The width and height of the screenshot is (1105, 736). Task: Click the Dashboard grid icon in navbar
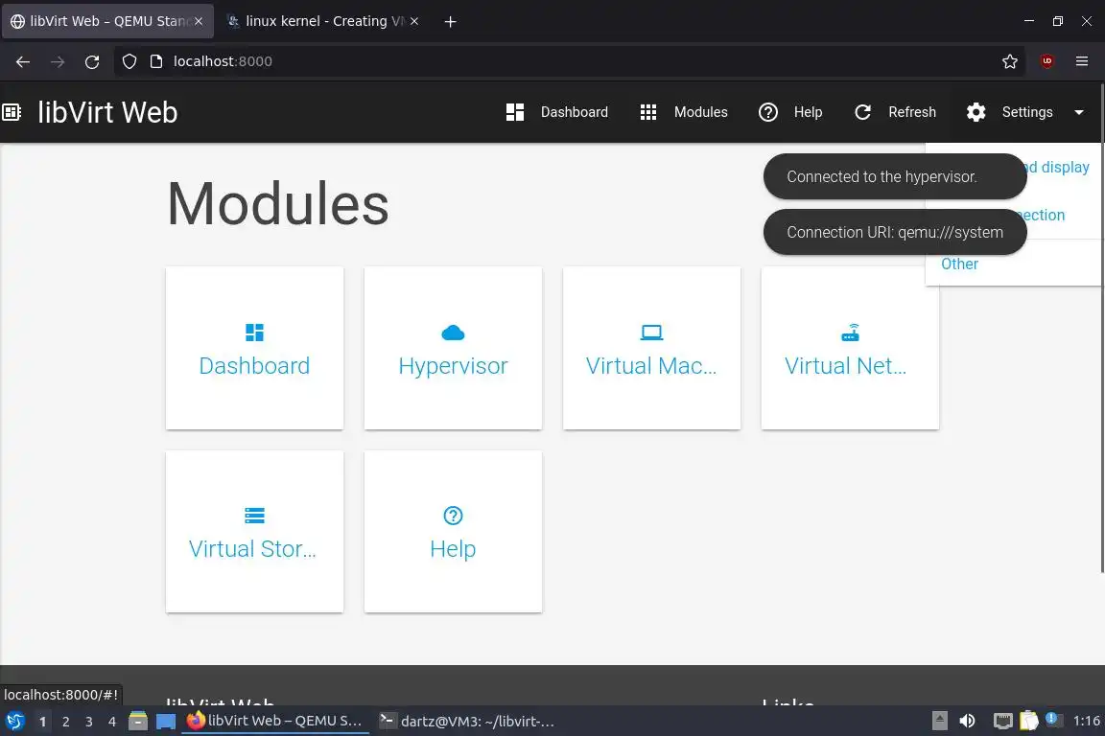click(x=515, y=112)
